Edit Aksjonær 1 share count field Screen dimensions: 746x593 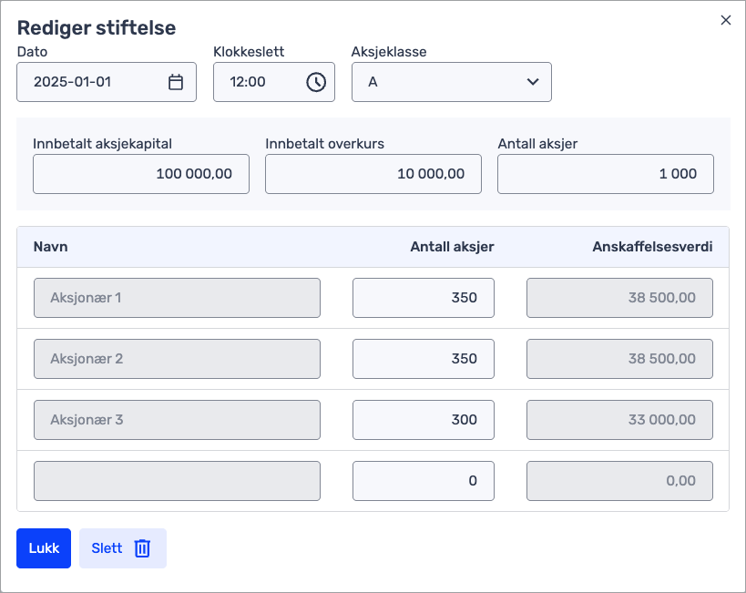pos(423,298)
